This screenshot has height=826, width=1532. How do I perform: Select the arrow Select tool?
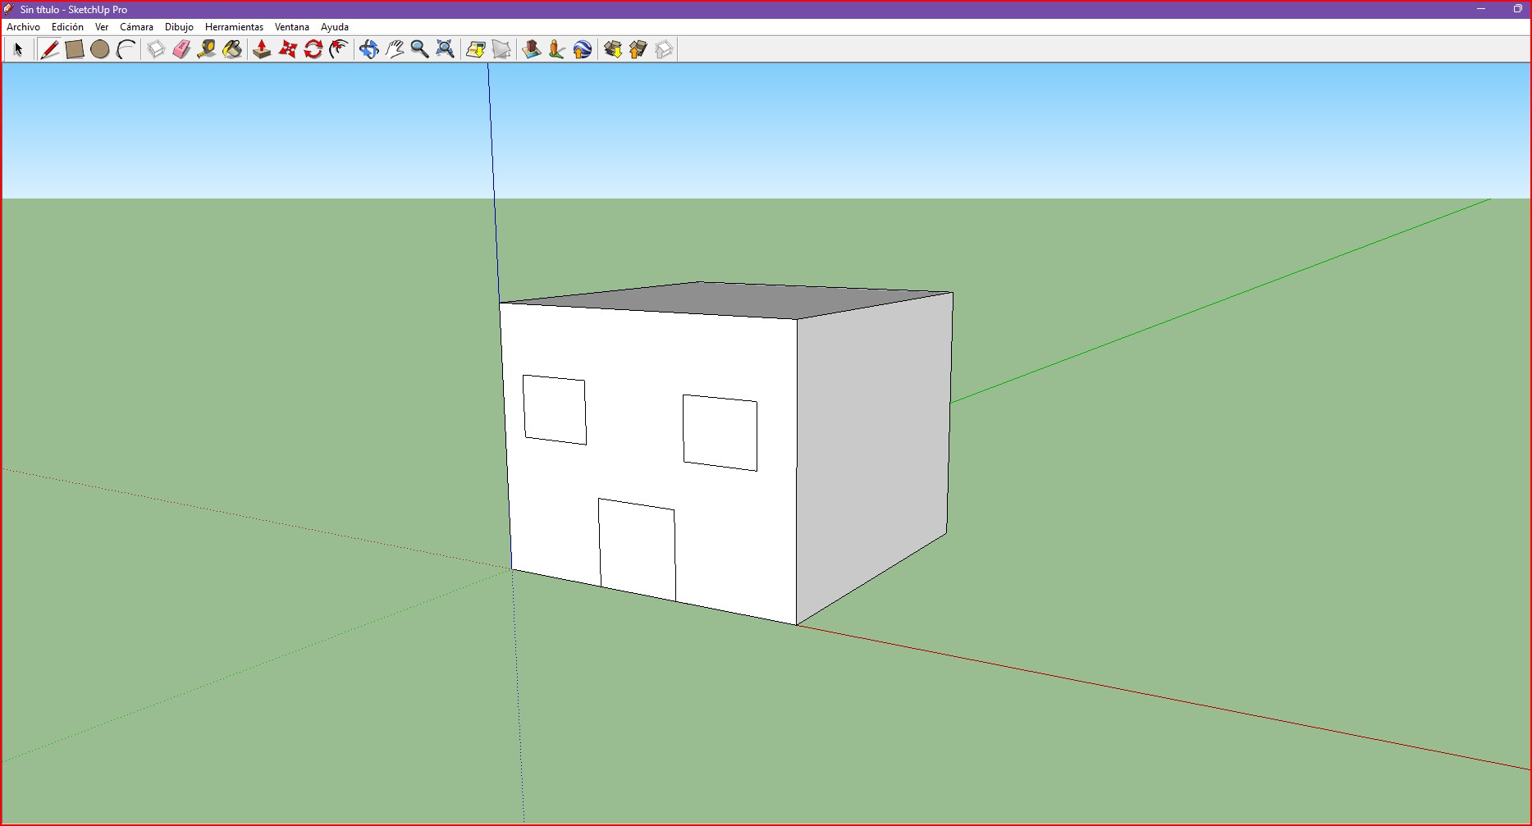[18, 49]
